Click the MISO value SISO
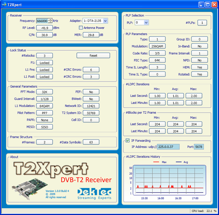 tap(45, 127)
